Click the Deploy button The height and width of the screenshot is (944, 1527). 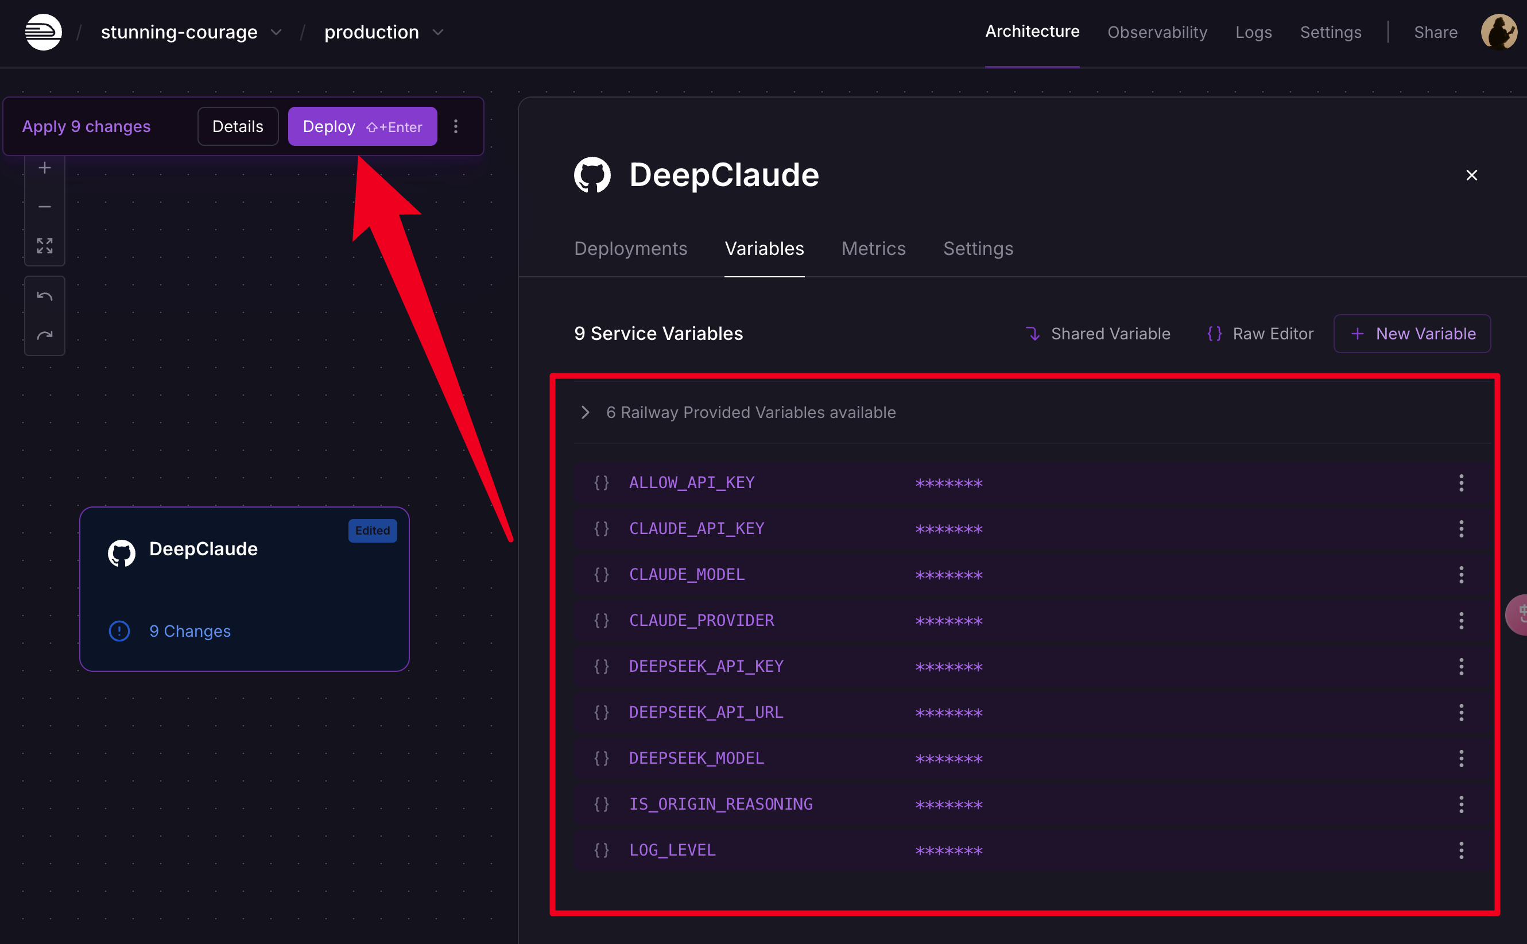(362, 127)
